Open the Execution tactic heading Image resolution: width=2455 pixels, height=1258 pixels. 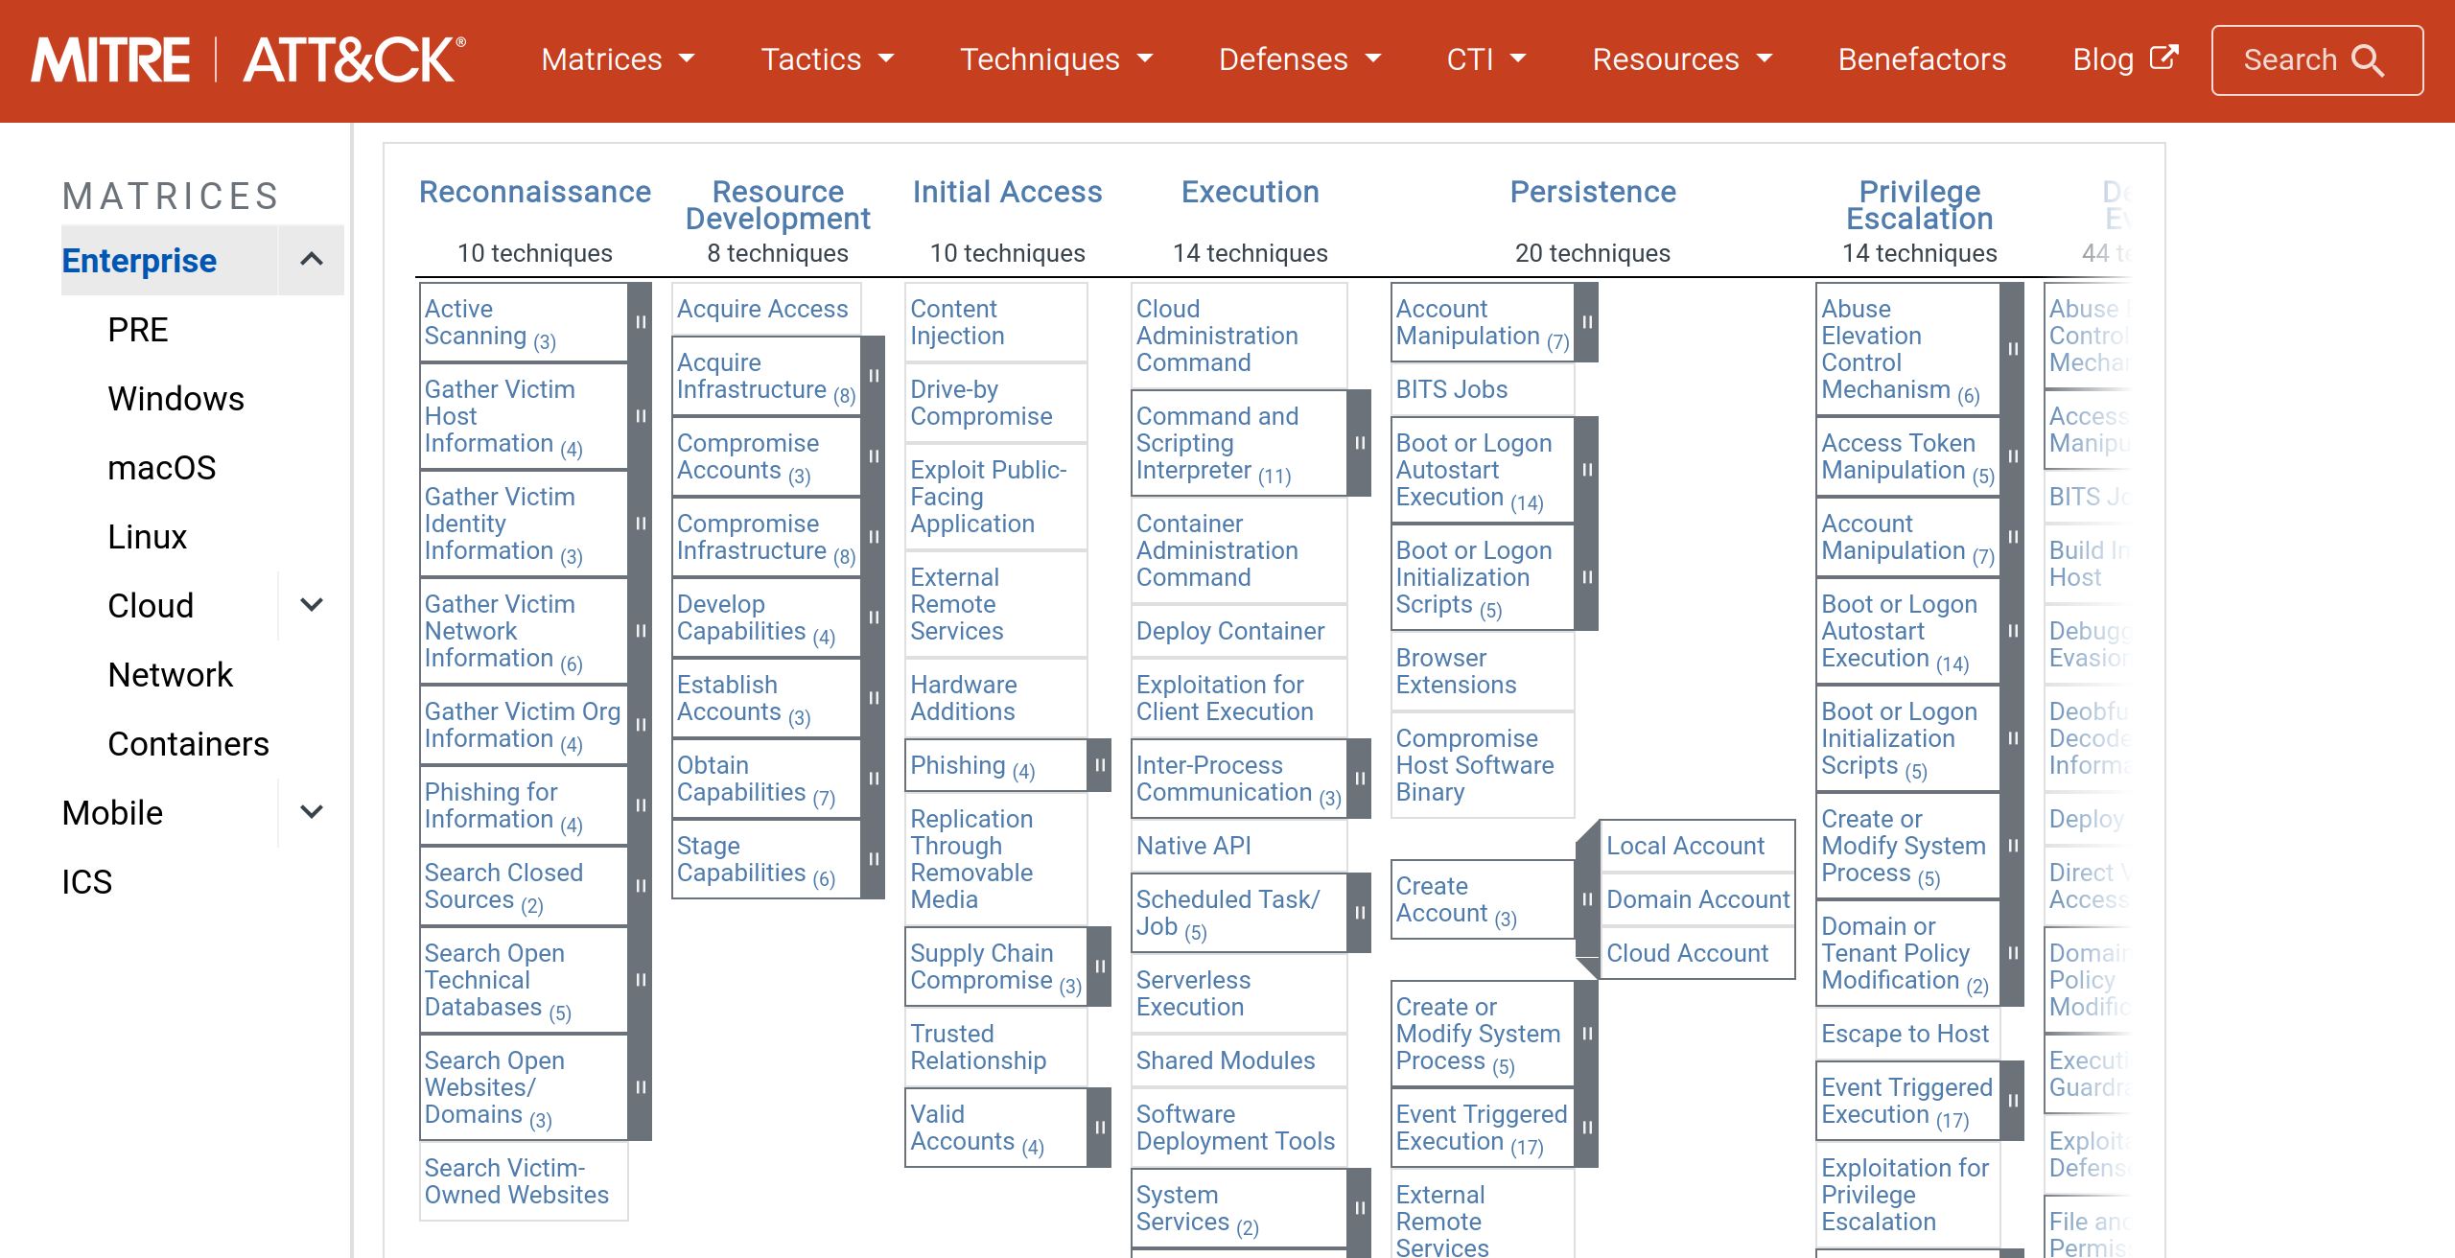(1251, 192)
